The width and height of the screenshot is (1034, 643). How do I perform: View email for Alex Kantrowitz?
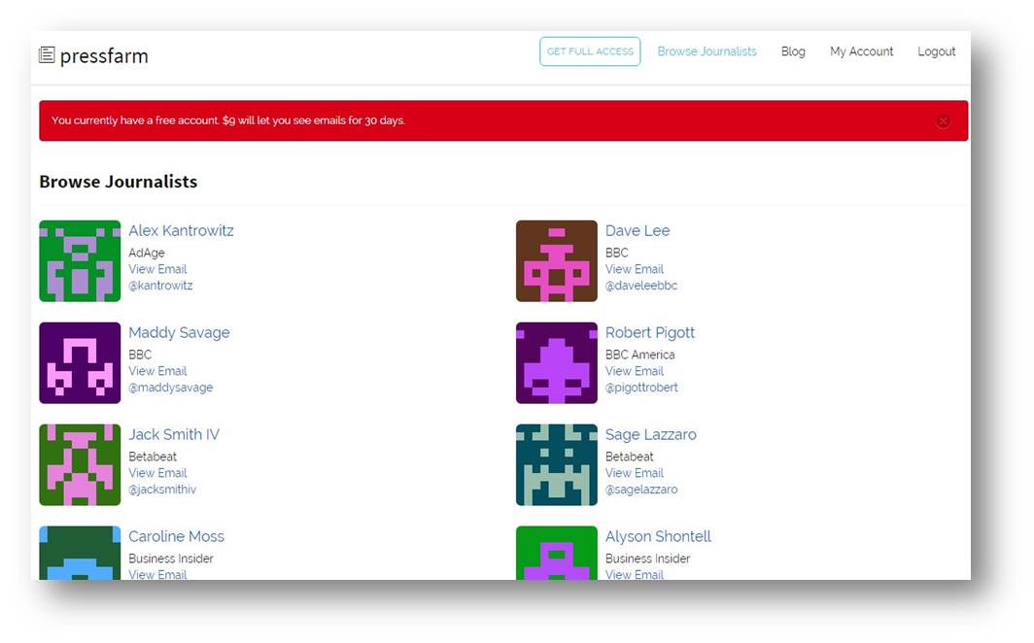coord(157,269)
